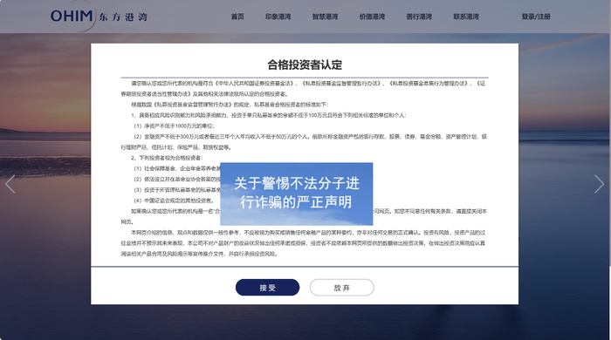Viewport: 611px width, 340px height.
Task: Click the 登录/注册 link
Action: [536, 17]
